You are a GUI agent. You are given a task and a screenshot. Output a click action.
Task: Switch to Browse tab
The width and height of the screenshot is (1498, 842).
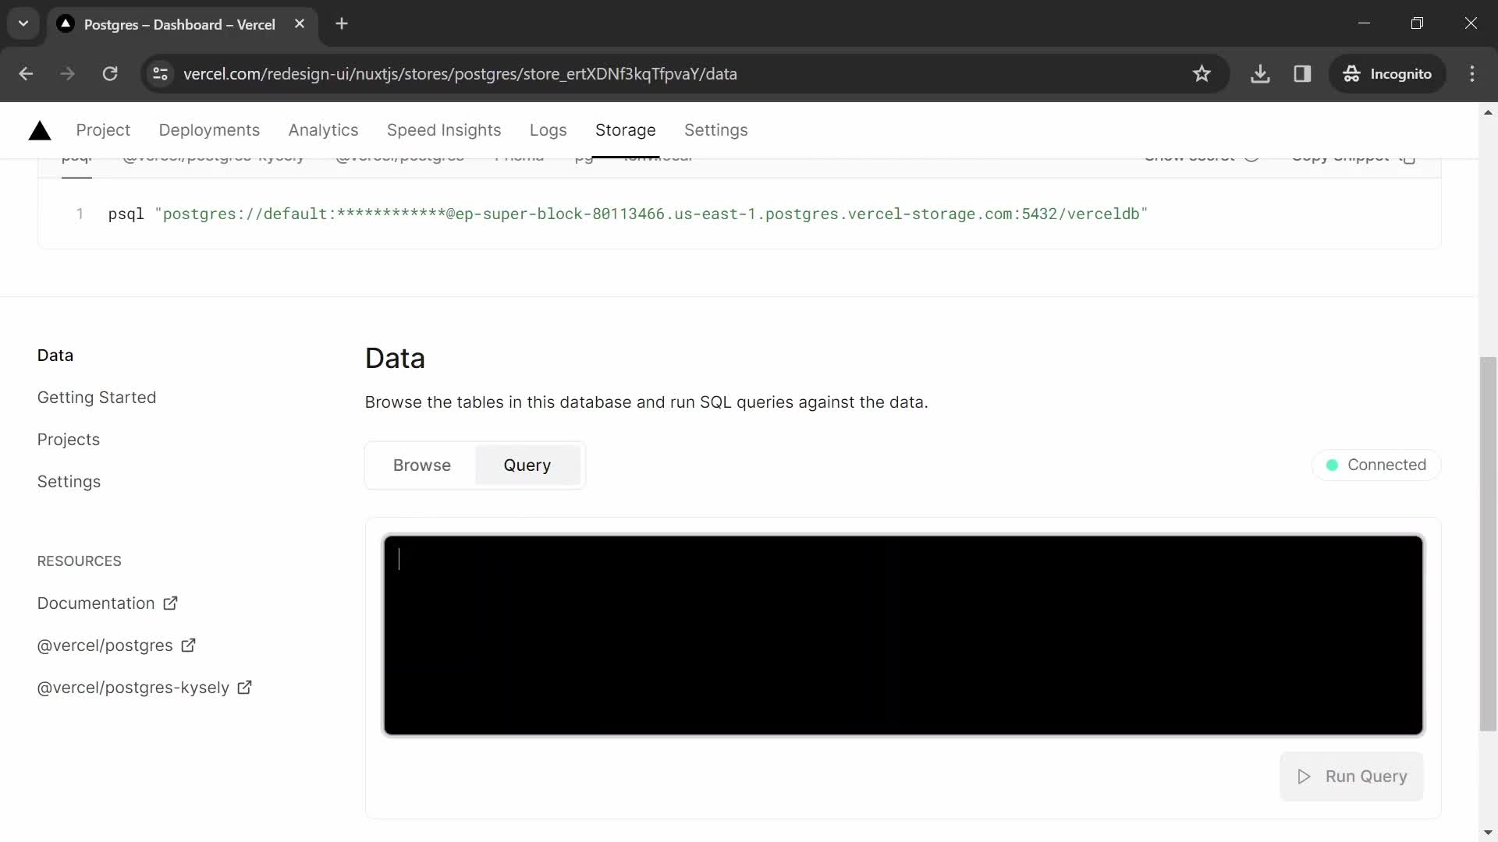tap(422, 465)
